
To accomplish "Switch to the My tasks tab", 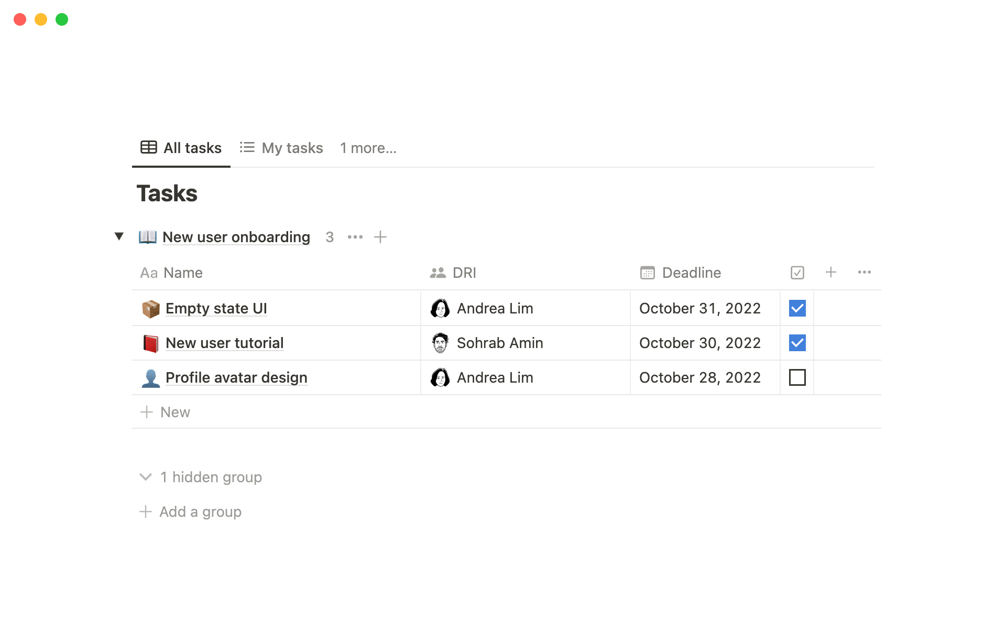I will pyautogui.click(x=282, y=148).
